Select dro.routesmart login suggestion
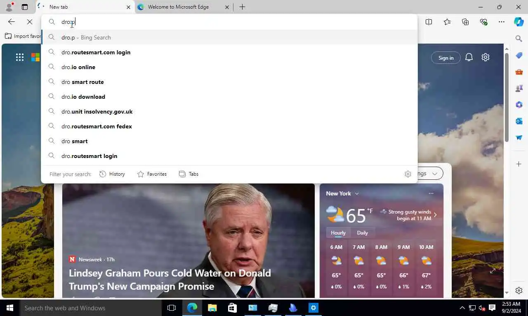 (229, 156)
